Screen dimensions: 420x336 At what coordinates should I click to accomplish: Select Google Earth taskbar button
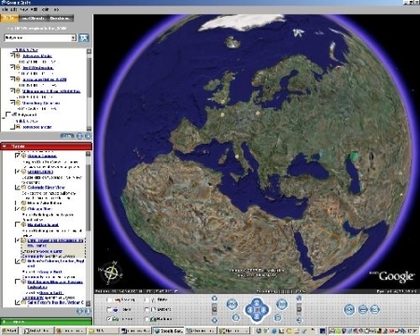[x=168, y=330]
